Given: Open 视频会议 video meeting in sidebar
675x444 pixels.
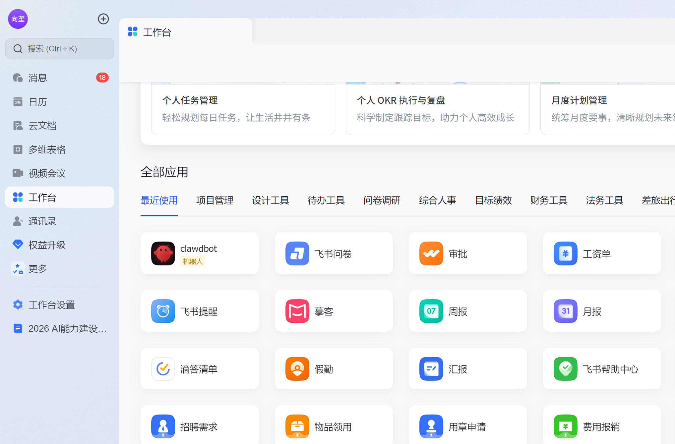Looking at the screenshot, I should tap(46, 173).
